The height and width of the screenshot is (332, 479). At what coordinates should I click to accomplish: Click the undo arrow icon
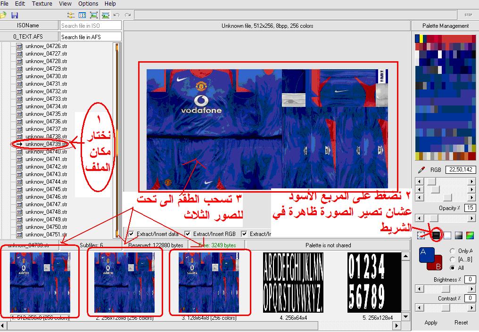(116, 16)
